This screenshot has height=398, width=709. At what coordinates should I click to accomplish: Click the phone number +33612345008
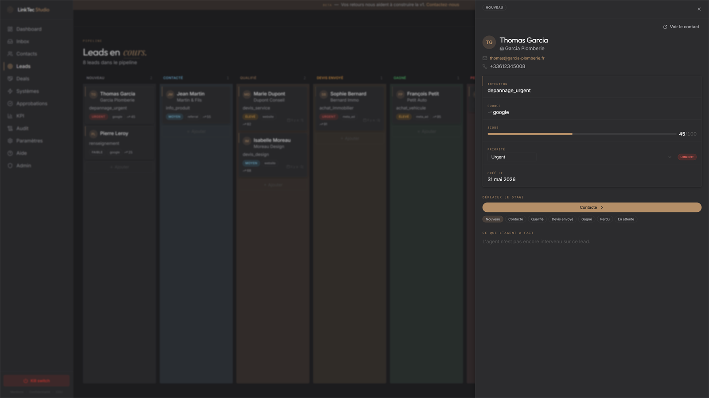point(507,66)
